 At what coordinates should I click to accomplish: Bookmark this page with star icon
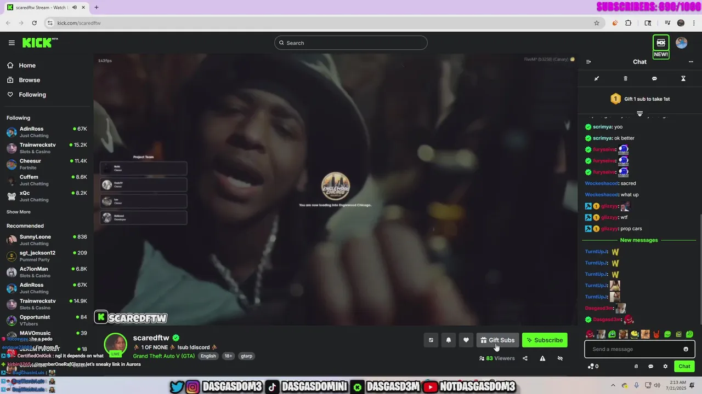597,23
